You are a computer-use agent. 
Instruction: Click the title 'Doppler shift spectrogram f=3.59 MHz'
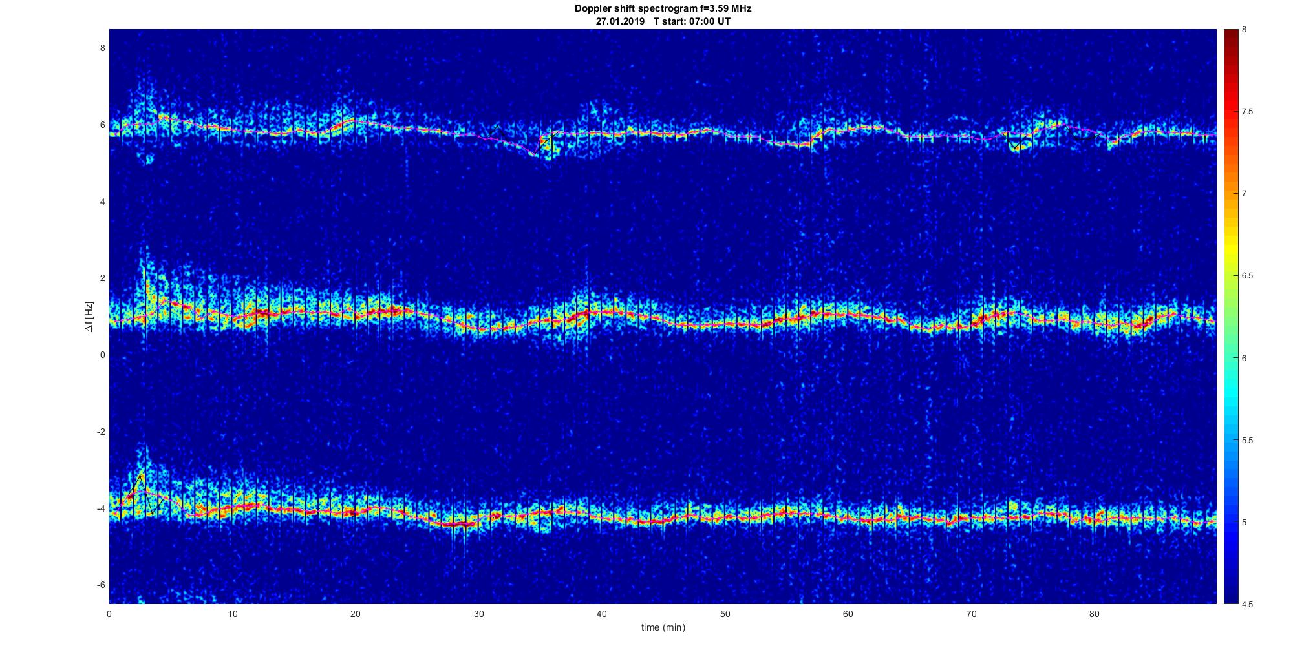pyautogui.click(x=663, y=9)
